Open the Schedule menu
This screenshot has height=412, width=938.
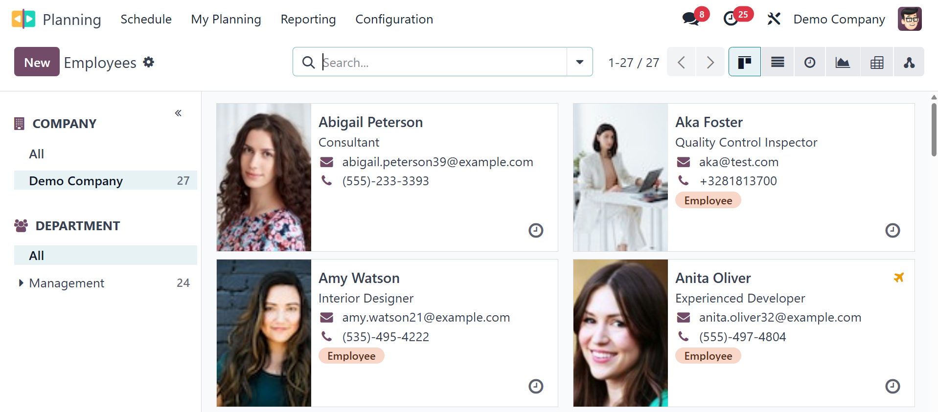pos(146,19)
